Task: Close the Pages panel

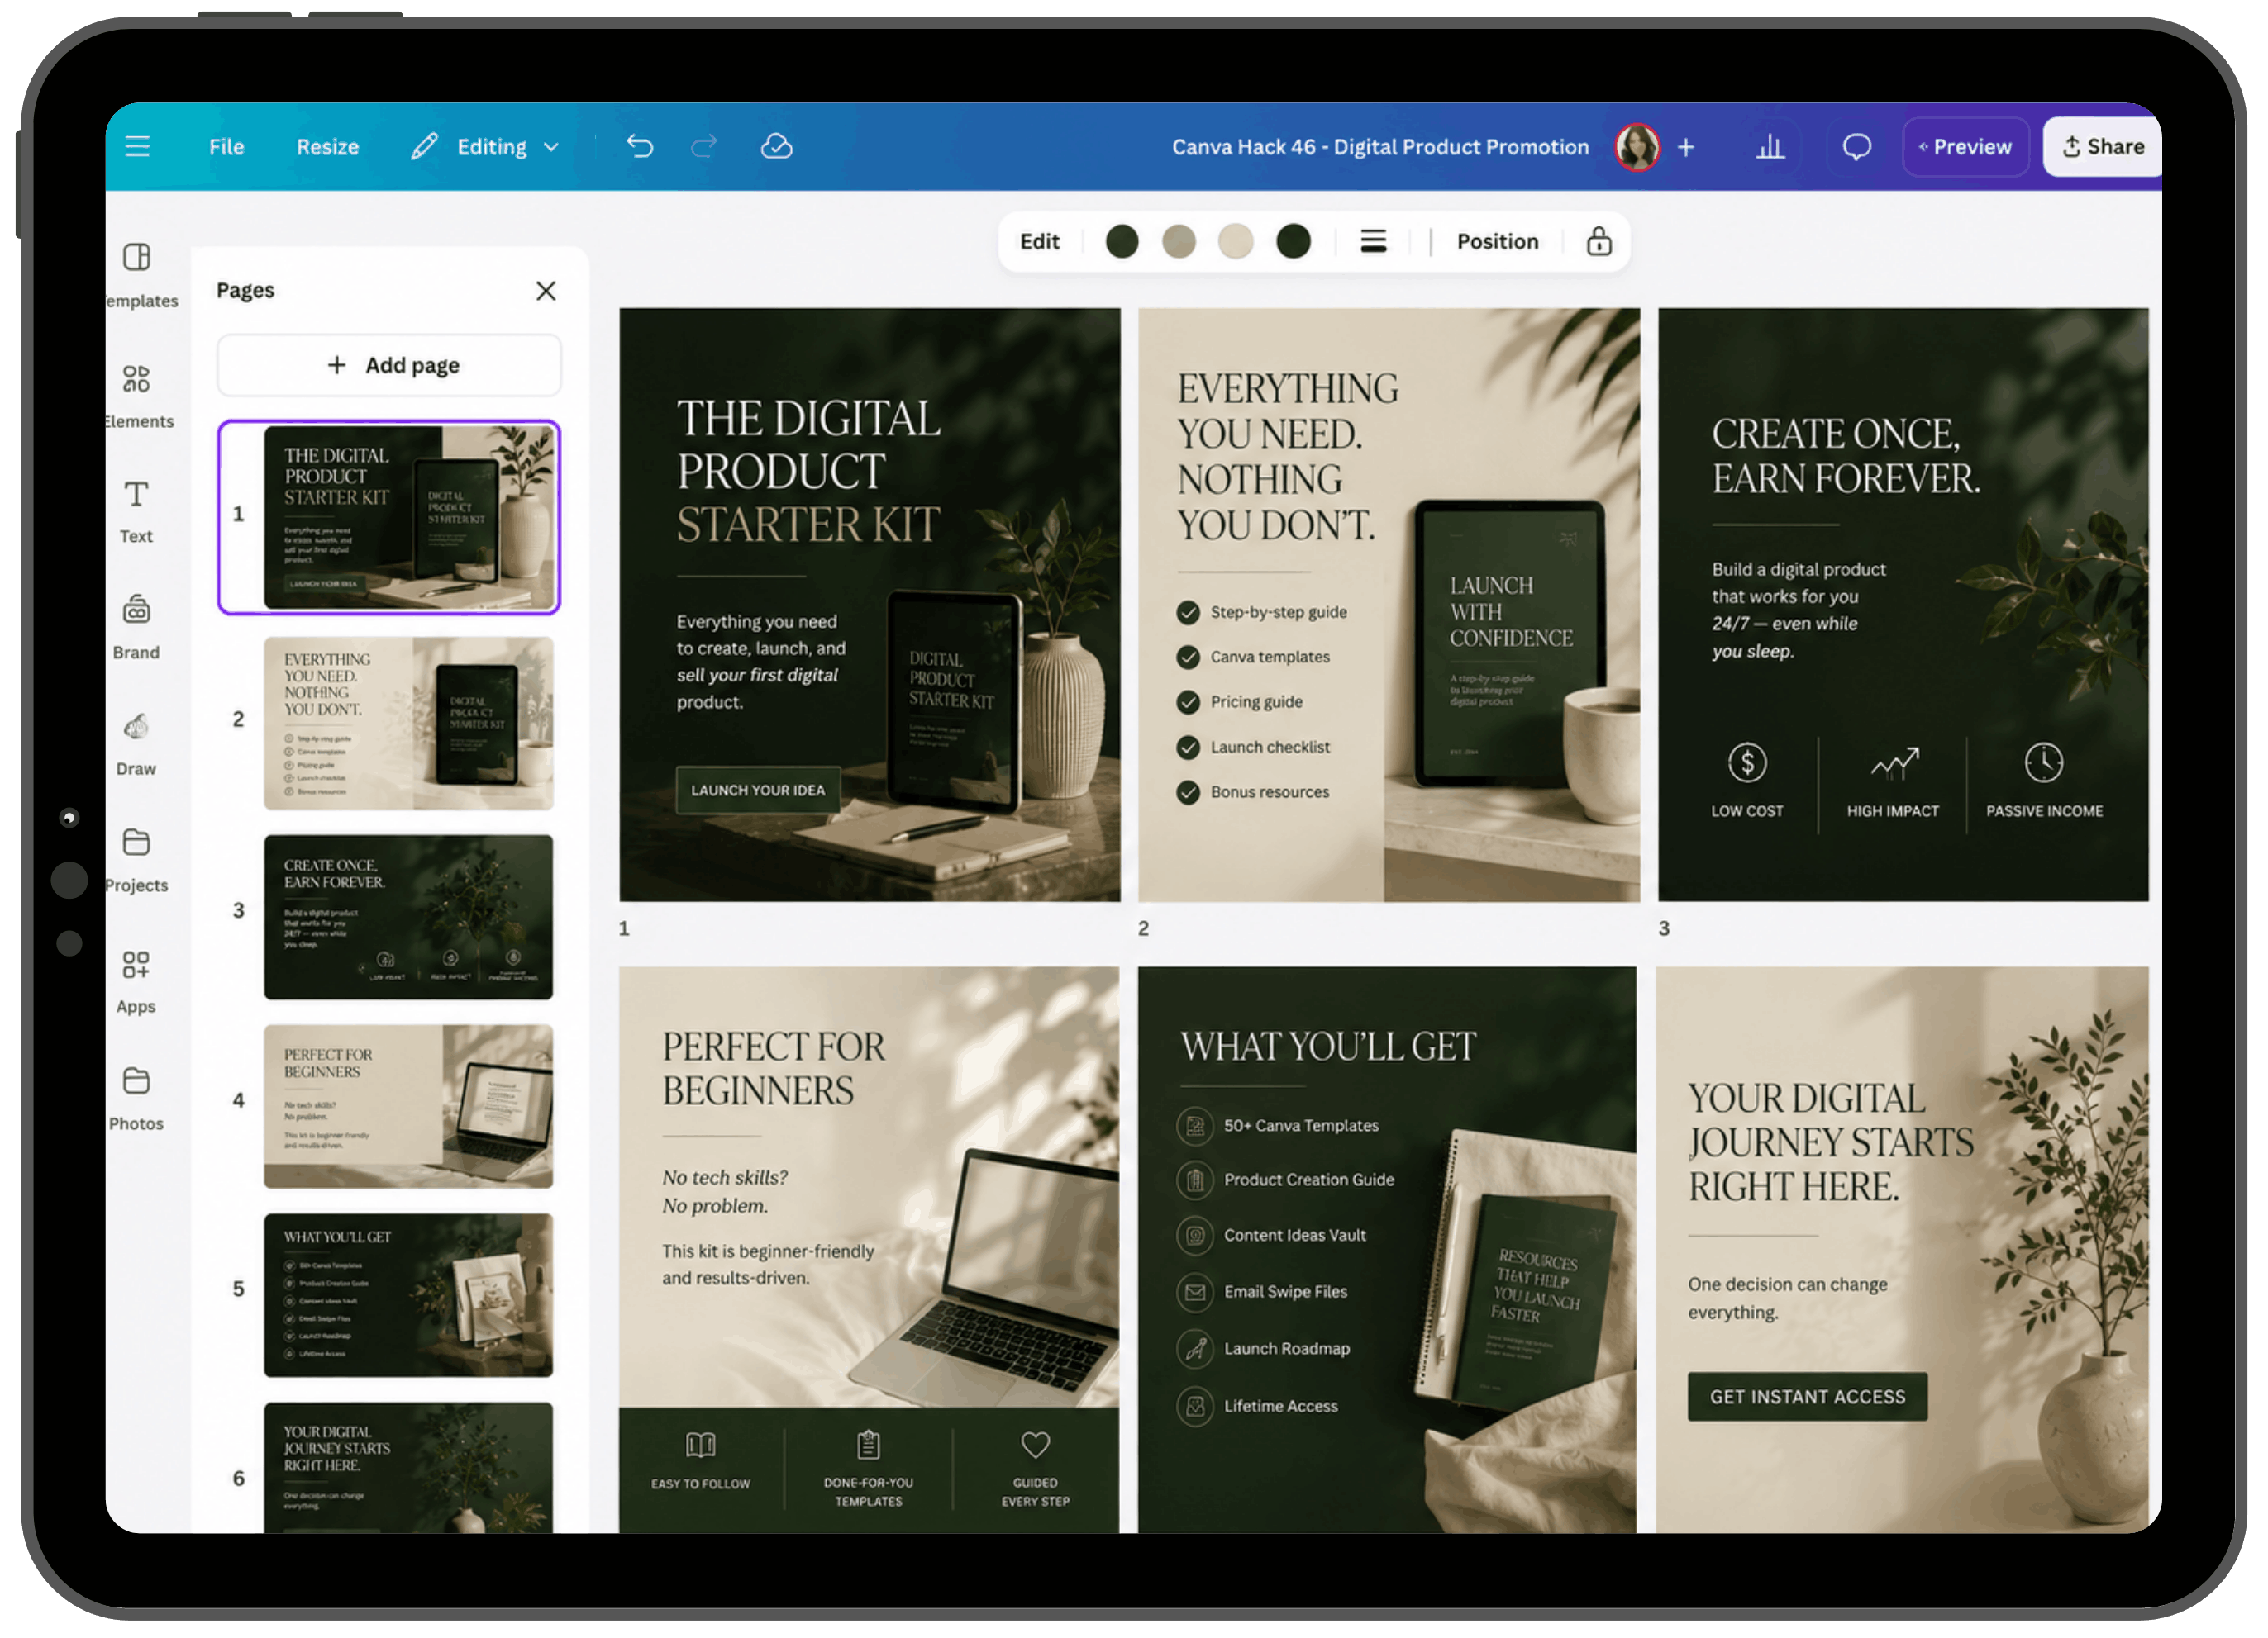Action: pos(545,291)
